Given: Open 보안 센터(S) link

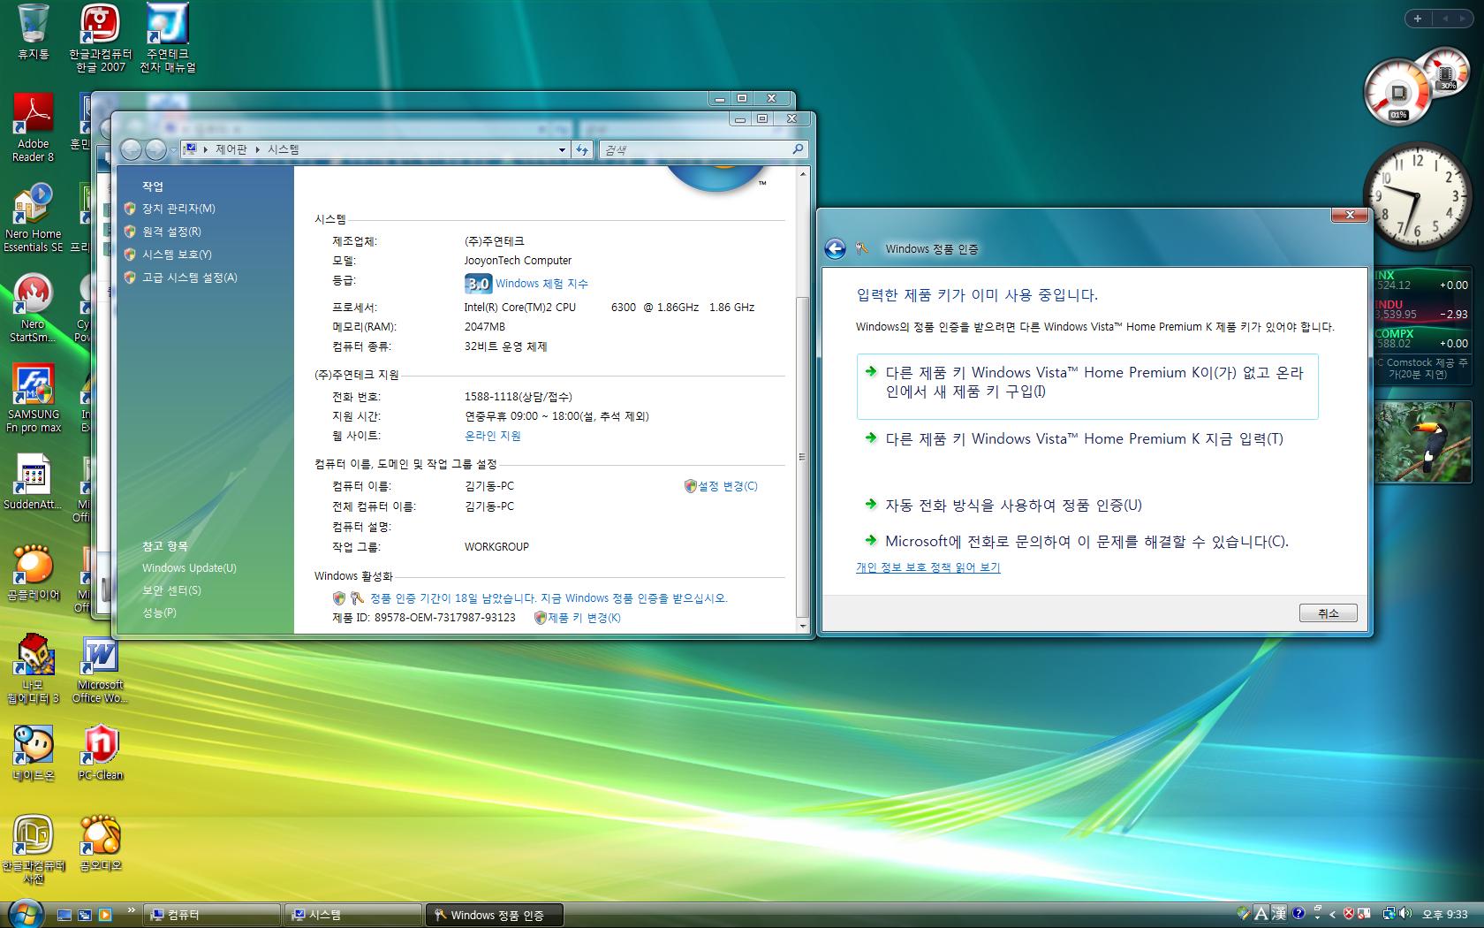Looking at the screenshot, I should coord(171,590).
